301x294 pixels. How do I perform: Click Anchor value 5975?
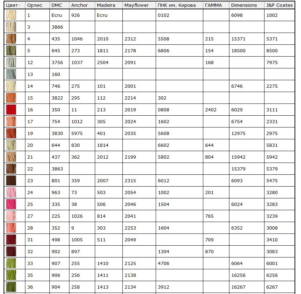click(x=77, y=133)
